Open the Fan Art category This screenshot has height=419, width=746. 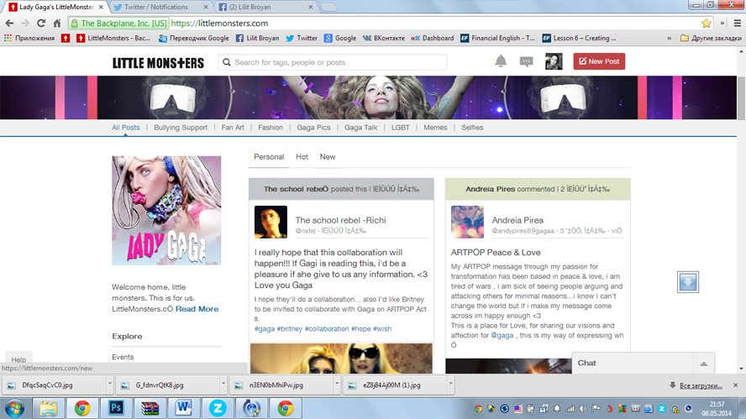(233, 128)
